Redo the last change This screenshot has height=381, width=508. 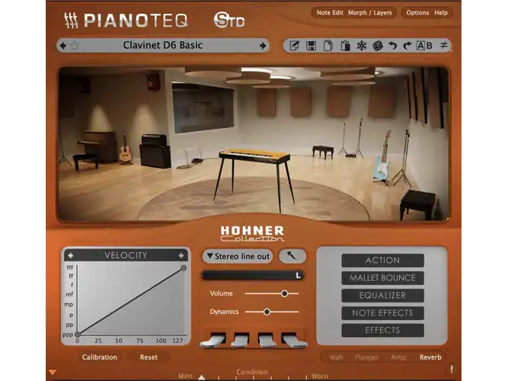tap(407, 46)
